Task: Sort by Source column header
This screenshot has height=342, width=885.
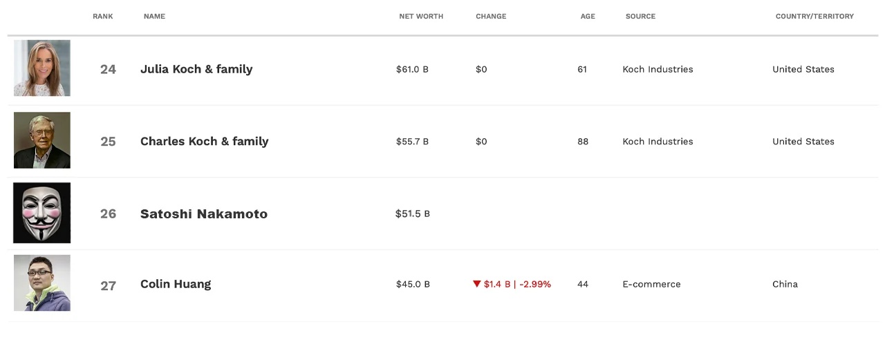Action: click(640, 16)
